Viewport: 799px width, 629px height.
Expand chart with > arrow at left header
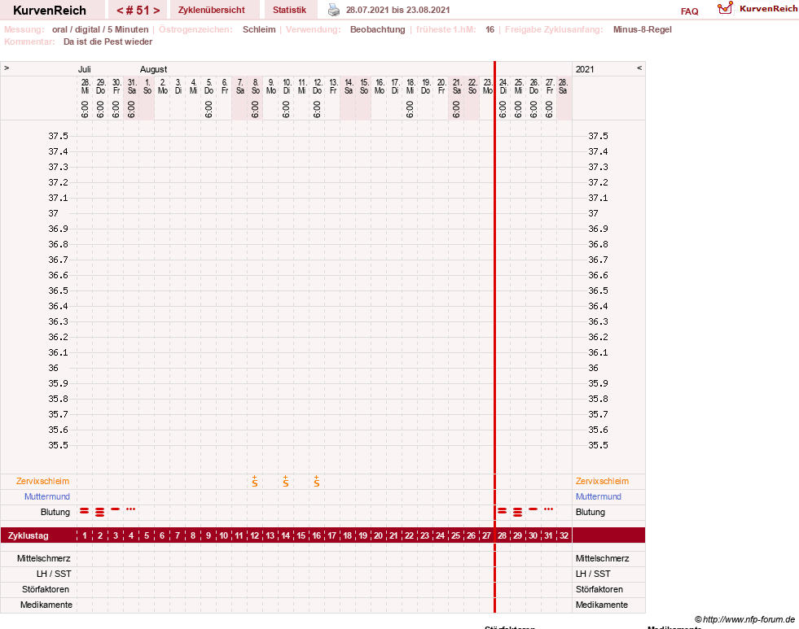click(7, 68)
